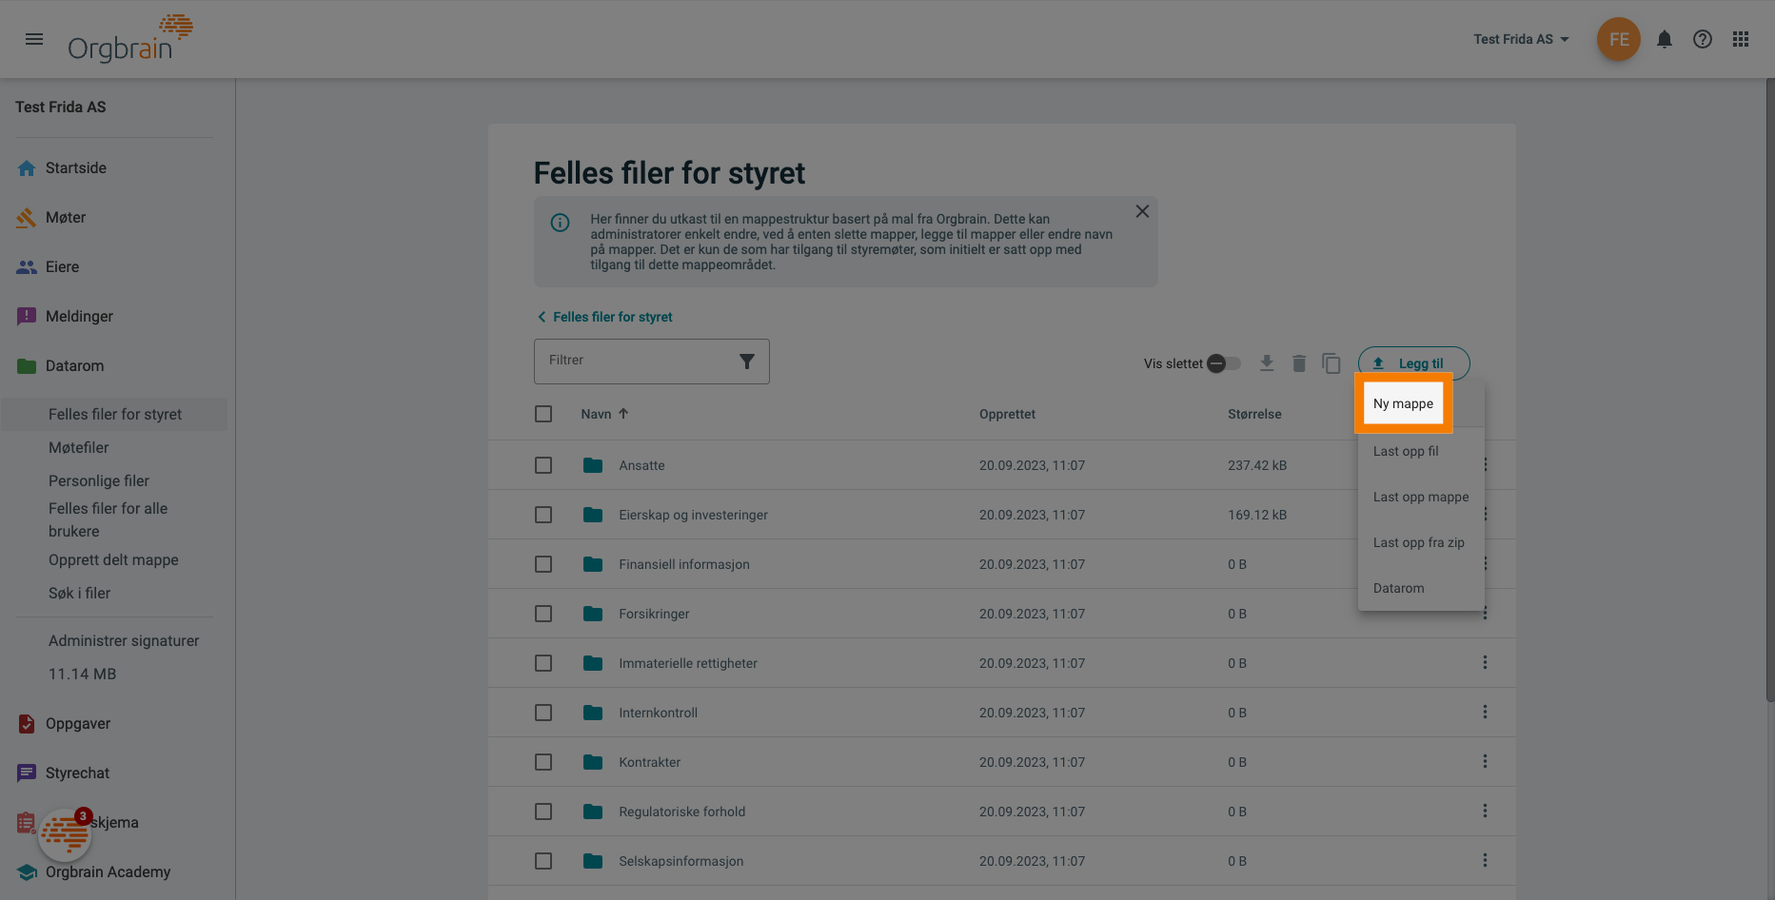Choose Last opp fra zip option

[1418, 542]
